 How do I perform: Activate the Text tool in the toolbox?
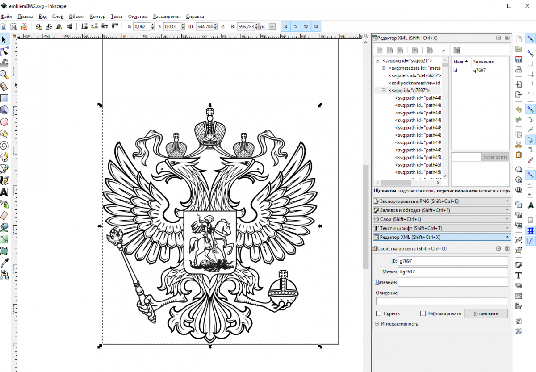[4, 192]
